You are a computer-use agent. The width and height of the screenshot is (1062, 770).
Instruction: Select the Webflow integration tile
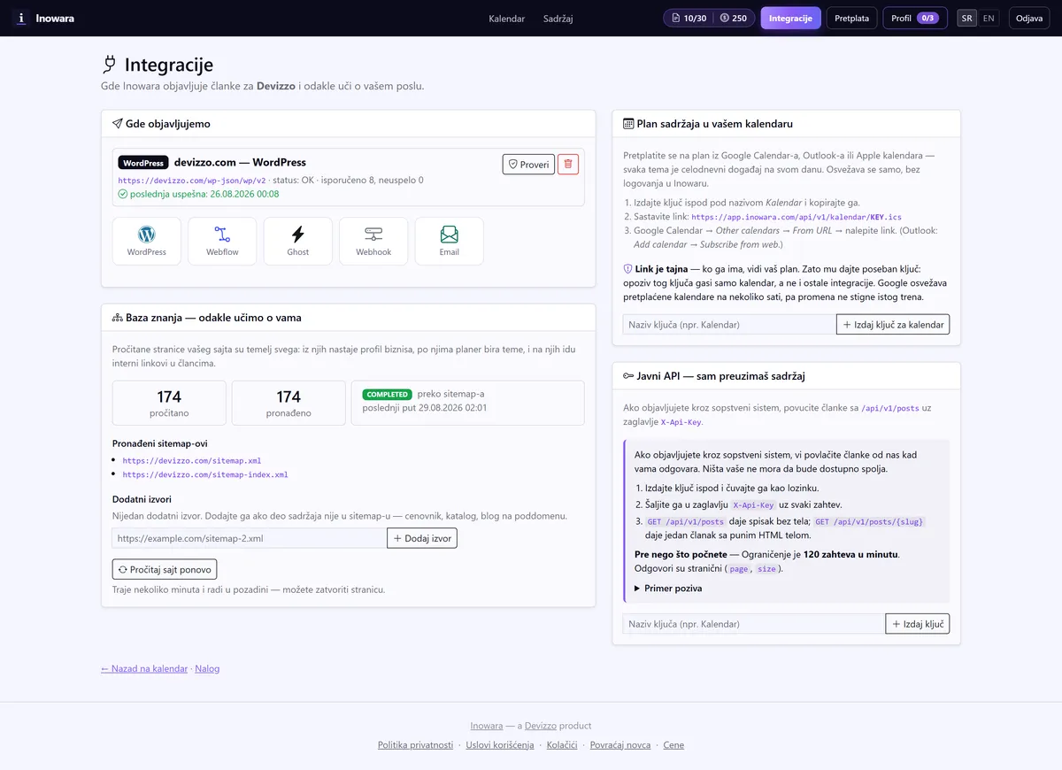222,241
